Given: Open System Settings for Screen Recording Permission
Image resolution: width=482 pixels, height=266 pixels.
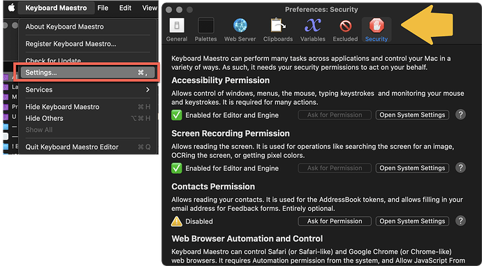Looking at the screenshot, I should pos(412,168).
